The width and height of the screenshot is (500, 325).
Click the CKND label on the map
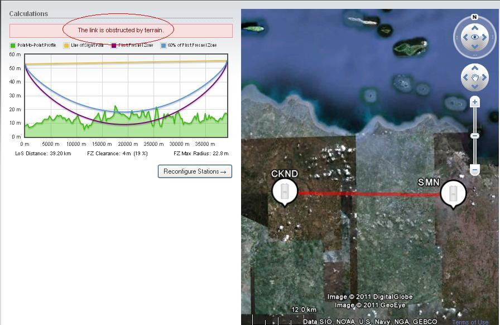click(285, 174)
